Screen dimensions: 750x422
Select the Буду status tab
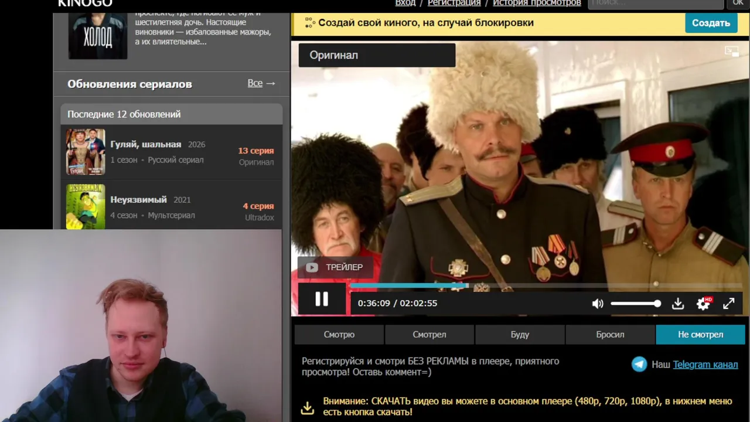pyautogui.click(x=520, y=335)
